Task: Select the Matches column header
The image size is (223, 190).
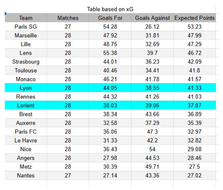Action: 68,18
